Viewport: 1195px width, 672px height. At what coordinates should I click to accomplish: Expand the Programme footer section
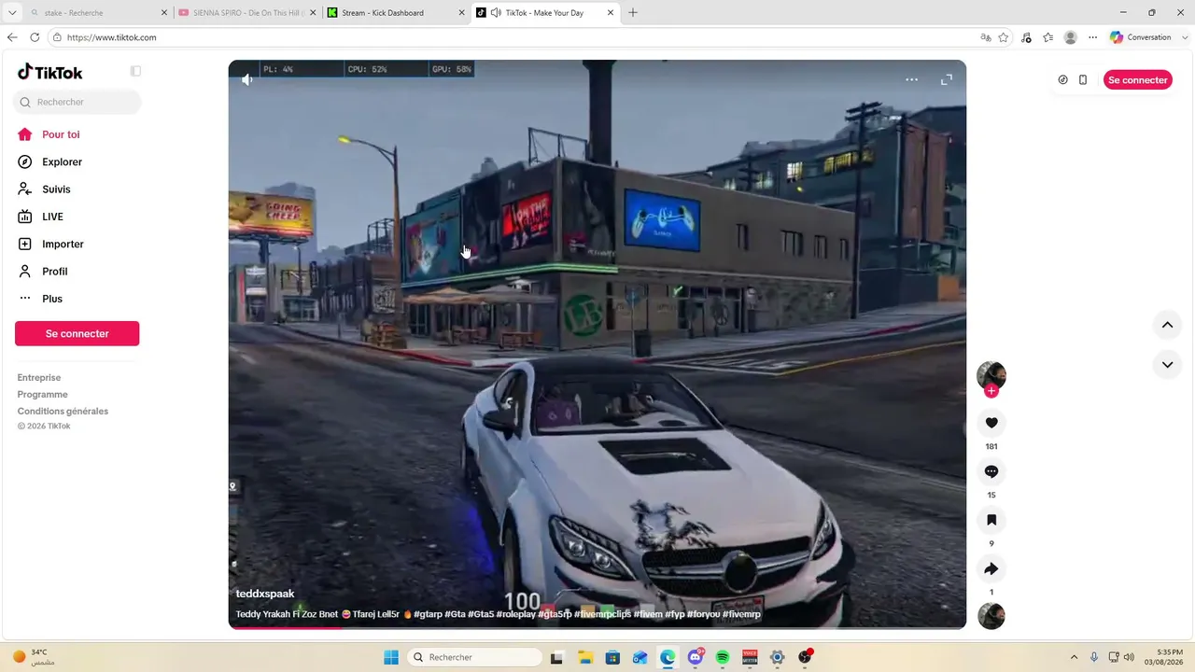point(43,395)
